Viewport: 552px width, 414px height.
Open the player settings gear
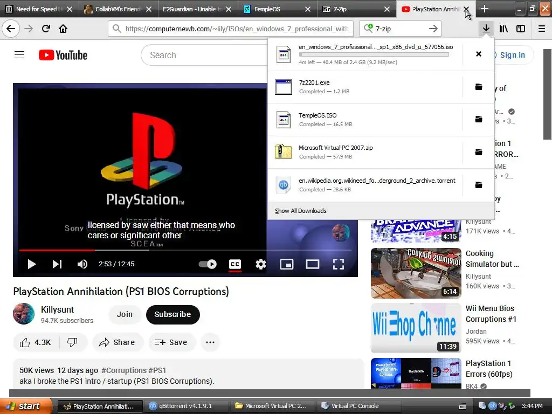point(260,264)
